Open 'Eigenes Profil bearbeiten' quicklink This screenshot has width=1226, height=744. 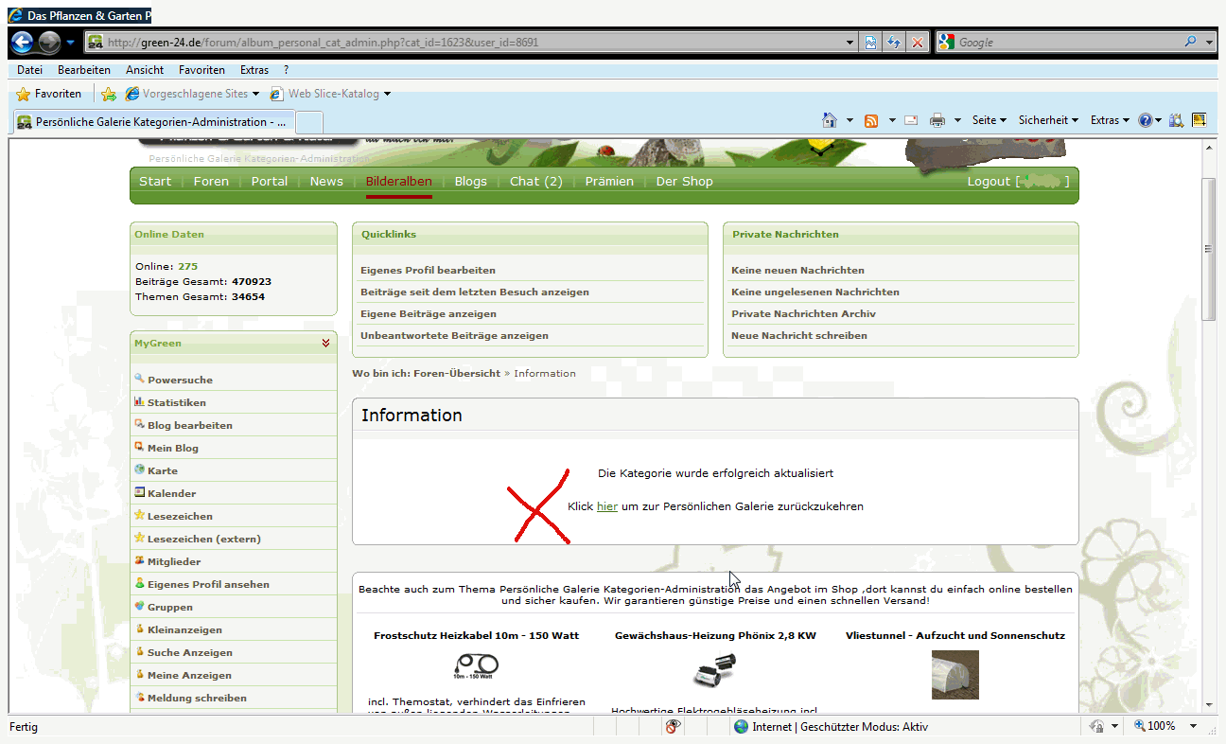[428, 271]
